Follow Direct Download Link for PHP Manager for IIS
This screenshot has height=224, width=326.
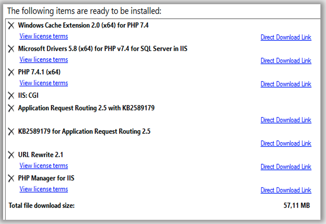[286, 190]
